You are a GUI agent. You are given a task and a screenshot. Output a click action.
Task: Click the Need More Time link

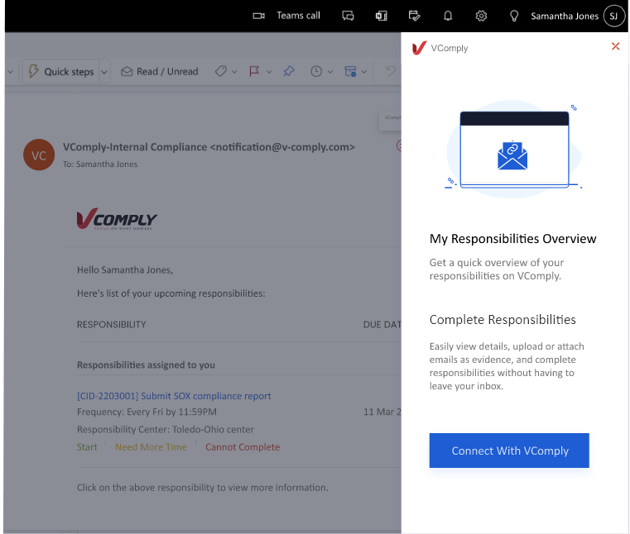point(151,447)
